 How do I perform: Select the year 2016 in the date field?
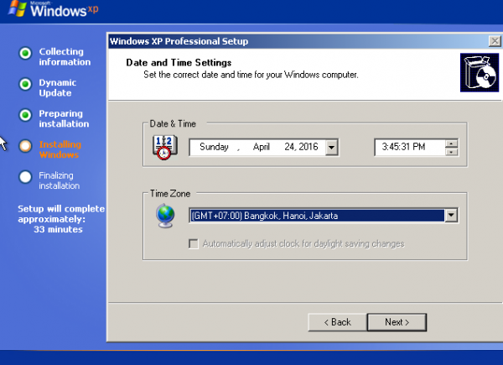(309, 147)
